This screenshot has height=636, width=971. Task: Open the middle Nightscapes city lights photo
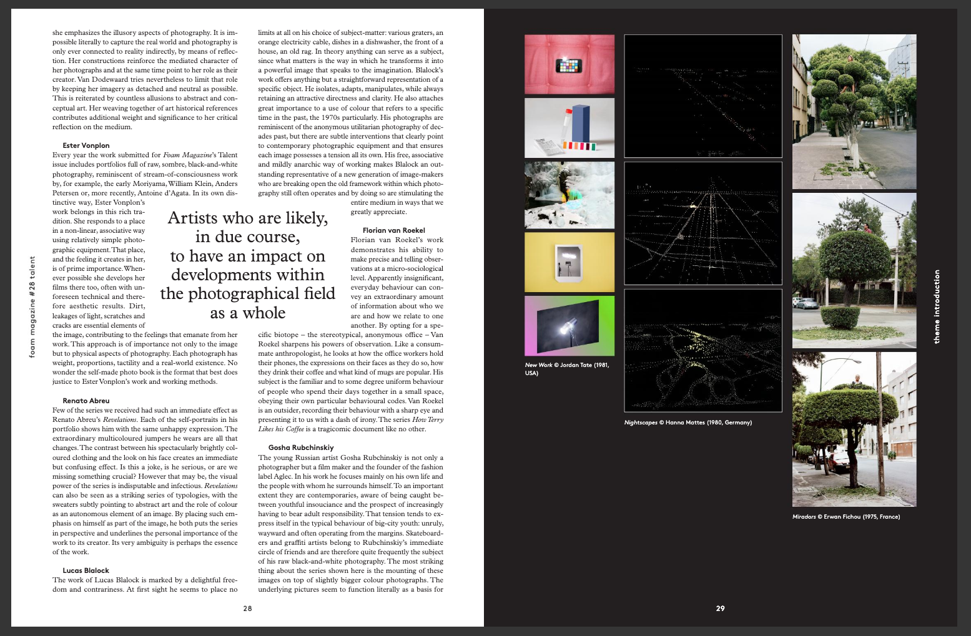click(702, 223)
